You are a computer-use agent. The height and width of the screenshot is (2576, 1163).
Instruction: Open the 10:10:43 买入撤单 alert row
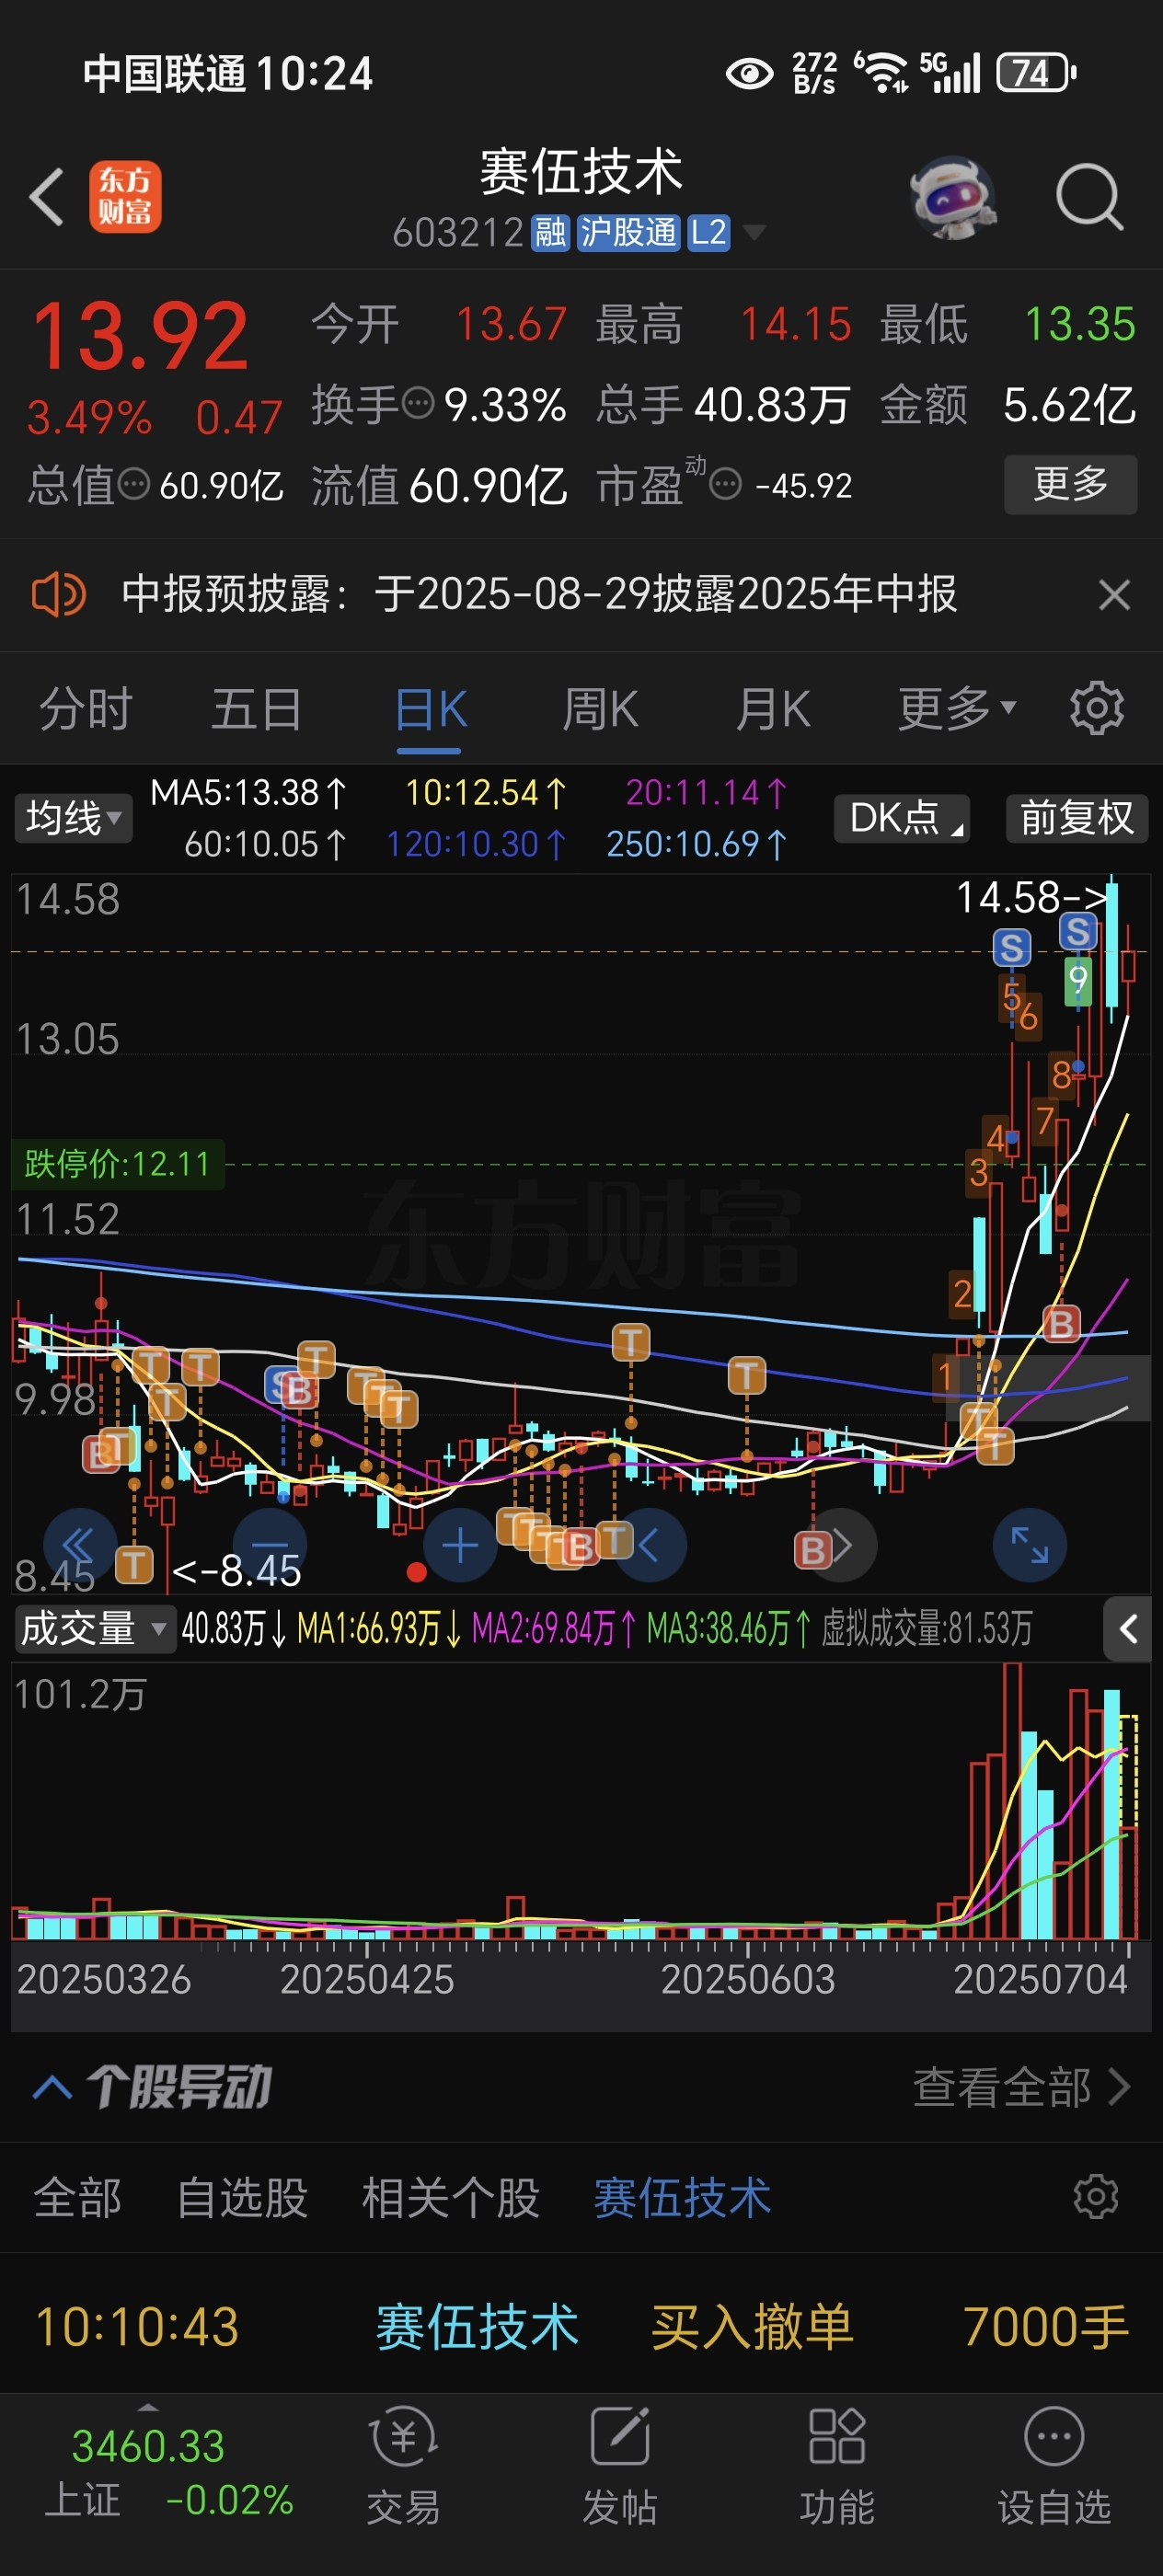[581, 2325]
